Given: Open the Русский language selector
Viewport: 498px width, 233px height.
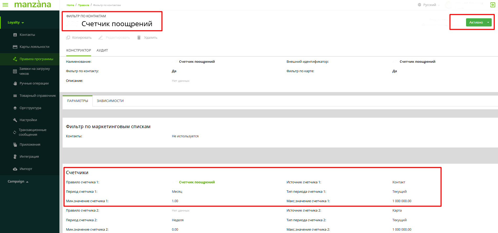Looking at the screenshot, I should (x=429, y=5).
